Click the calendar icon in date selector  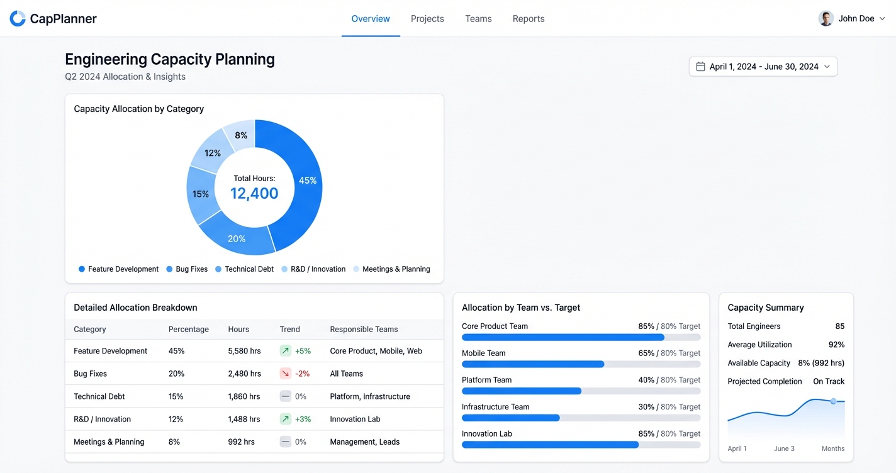702,66
